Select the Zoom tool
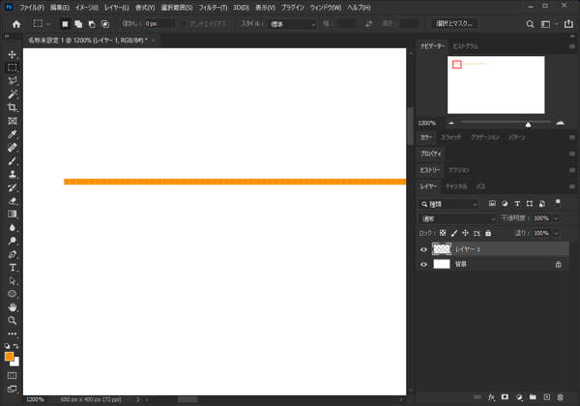Viewport: 580px width, 406px height. [13, 321]
